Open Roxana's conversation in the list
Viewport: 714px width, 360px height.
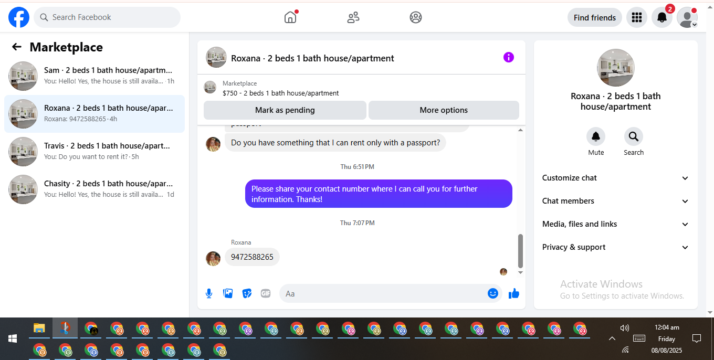(94, 114)
